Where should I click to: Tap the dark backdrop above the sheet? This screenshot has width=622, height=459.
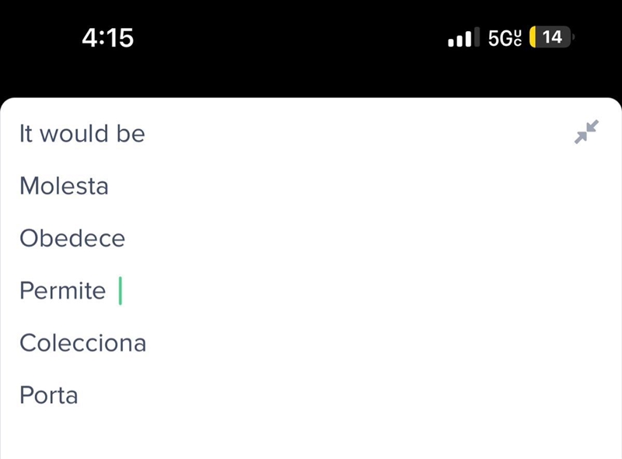click(x=311, y=78)
